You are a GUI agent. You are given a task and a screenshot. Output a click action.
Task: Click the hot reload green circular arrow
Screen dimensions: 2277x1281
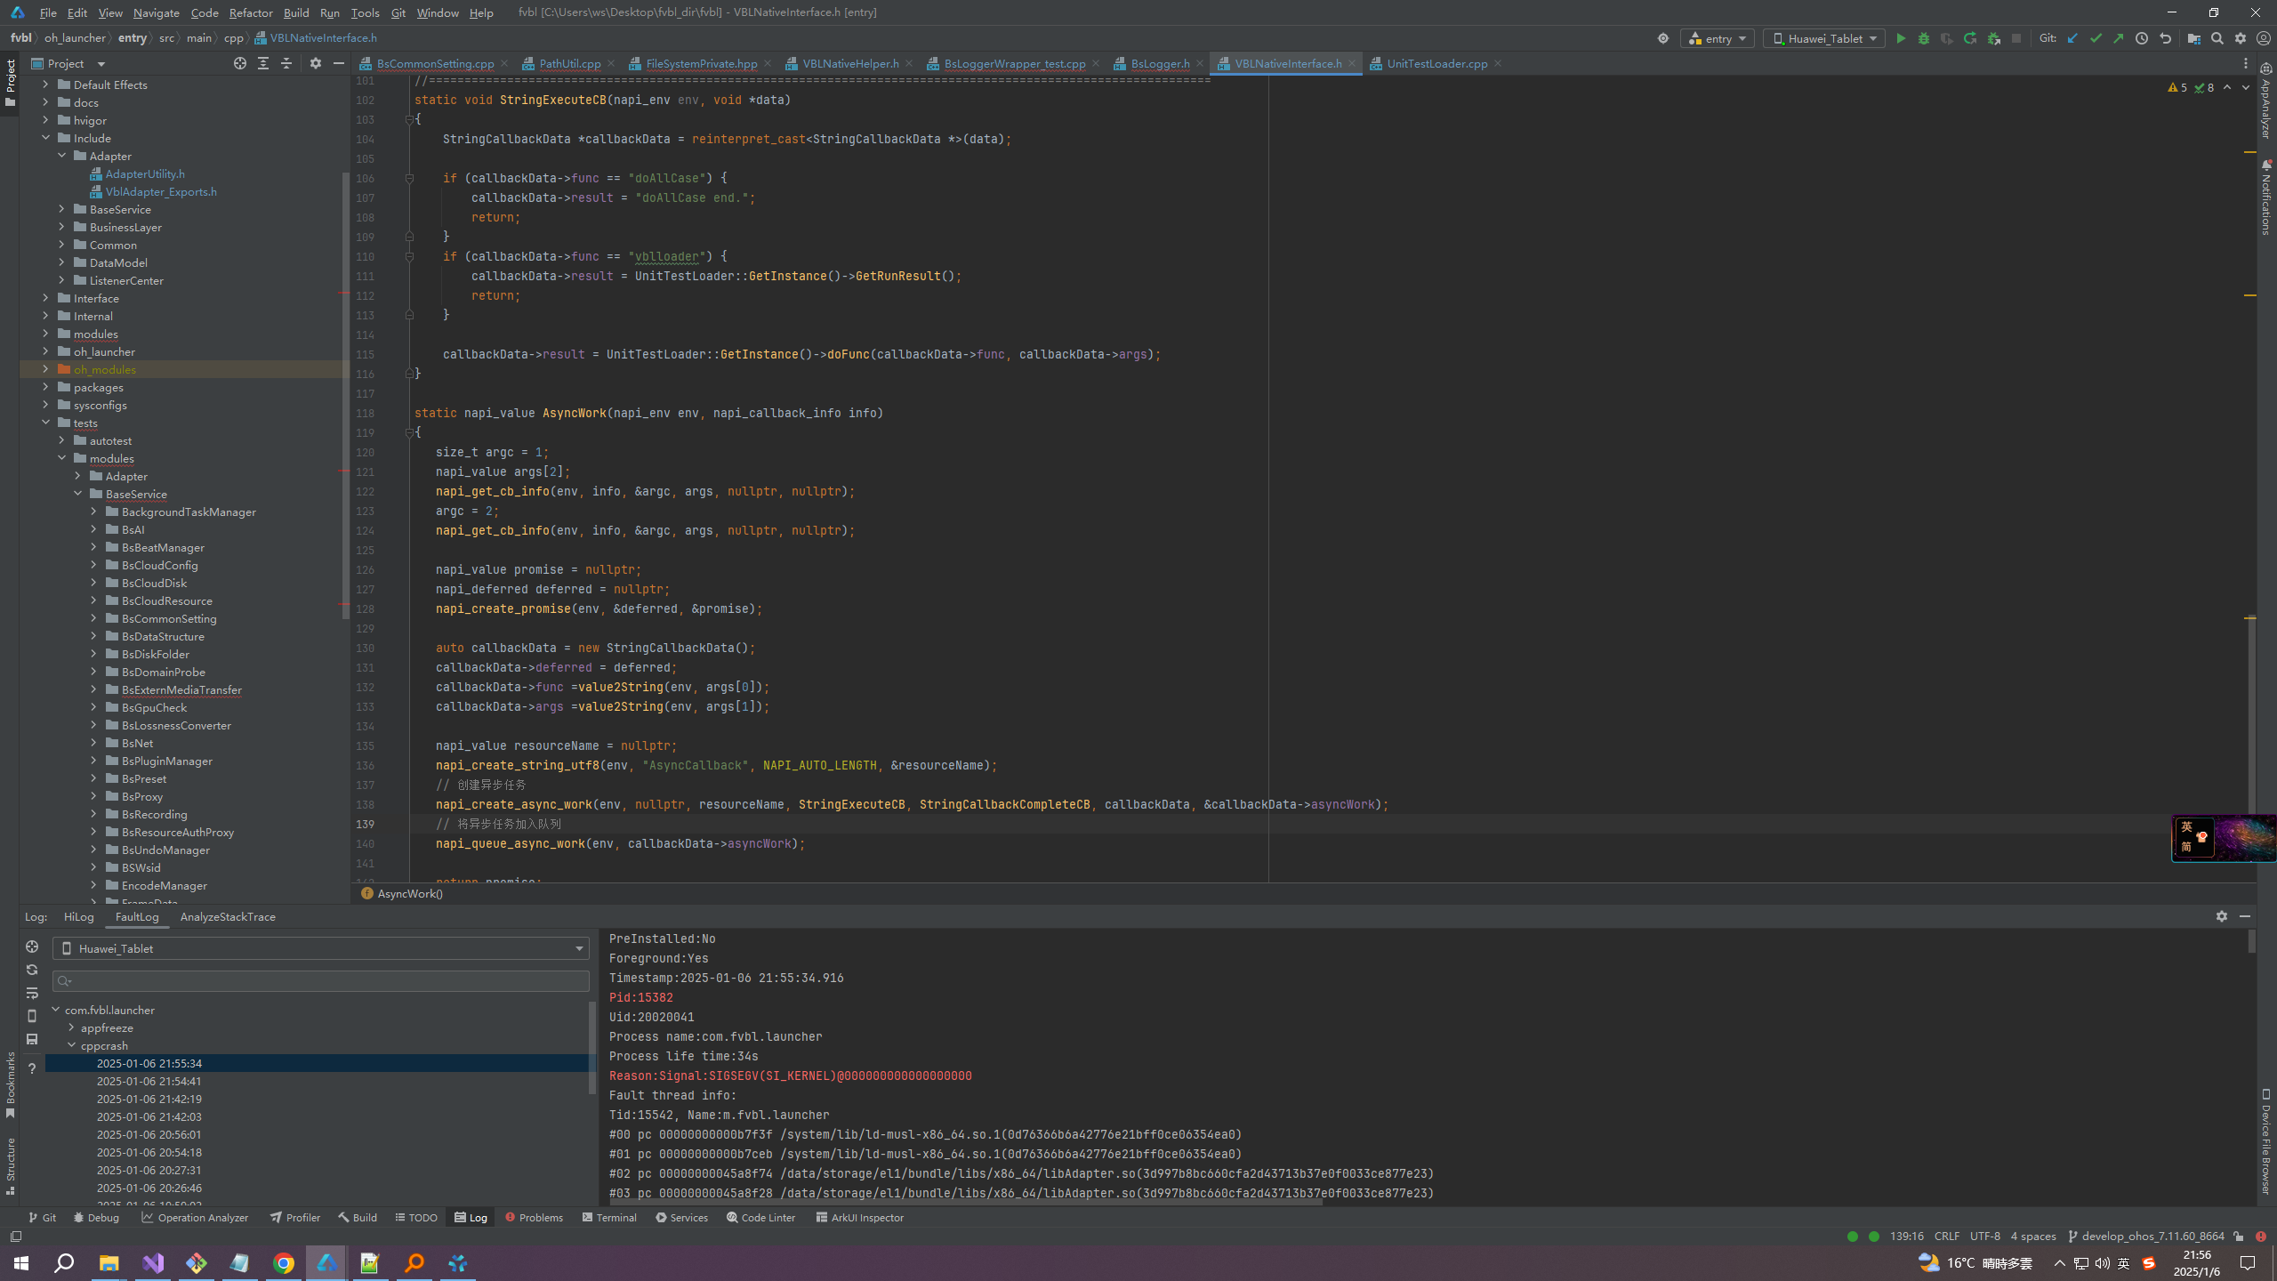pyautogui.click(x=1970, y=38)
